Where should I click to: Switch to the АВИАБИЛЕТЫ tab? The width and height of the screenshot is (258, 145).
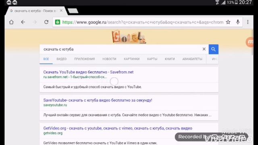[192, 59]
